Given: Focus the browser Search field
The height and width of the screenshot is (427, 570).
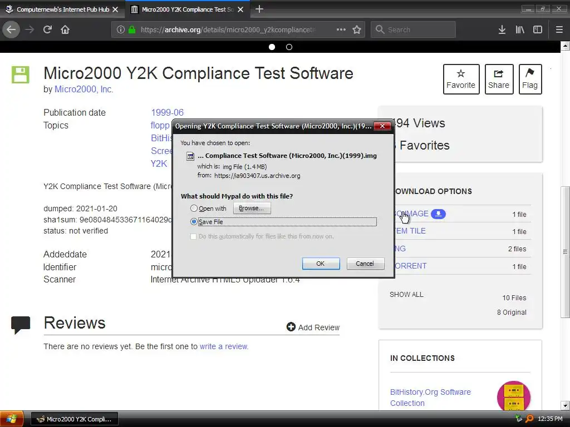Looking at the screenshot, I should coord(414,29).
